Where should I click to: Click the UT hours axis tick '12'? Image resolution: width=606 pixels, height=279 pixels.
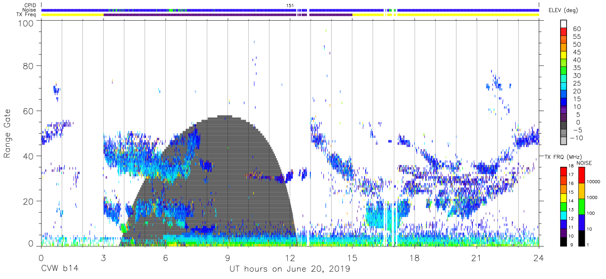tap(290, 258)
